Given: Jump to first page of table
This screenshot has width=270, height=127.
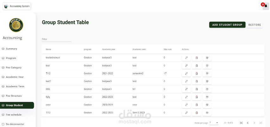Looking at the screenshot, I should [241, 123].
